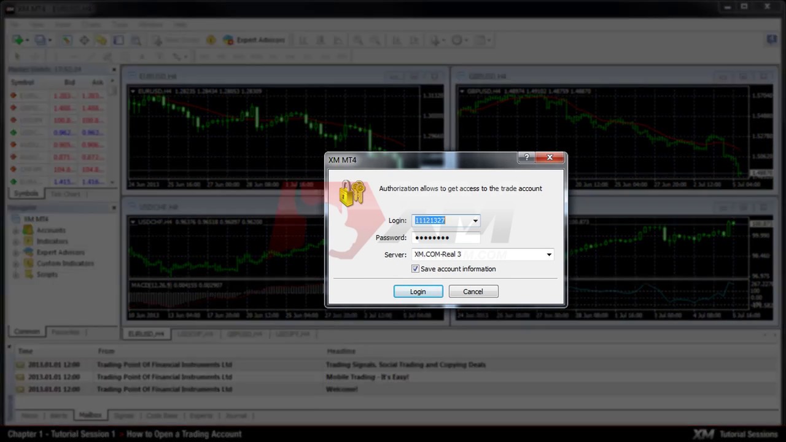Select the EURUSD,H4 chart tab
The width and height of the screenshot is (786, 442).
146,334
